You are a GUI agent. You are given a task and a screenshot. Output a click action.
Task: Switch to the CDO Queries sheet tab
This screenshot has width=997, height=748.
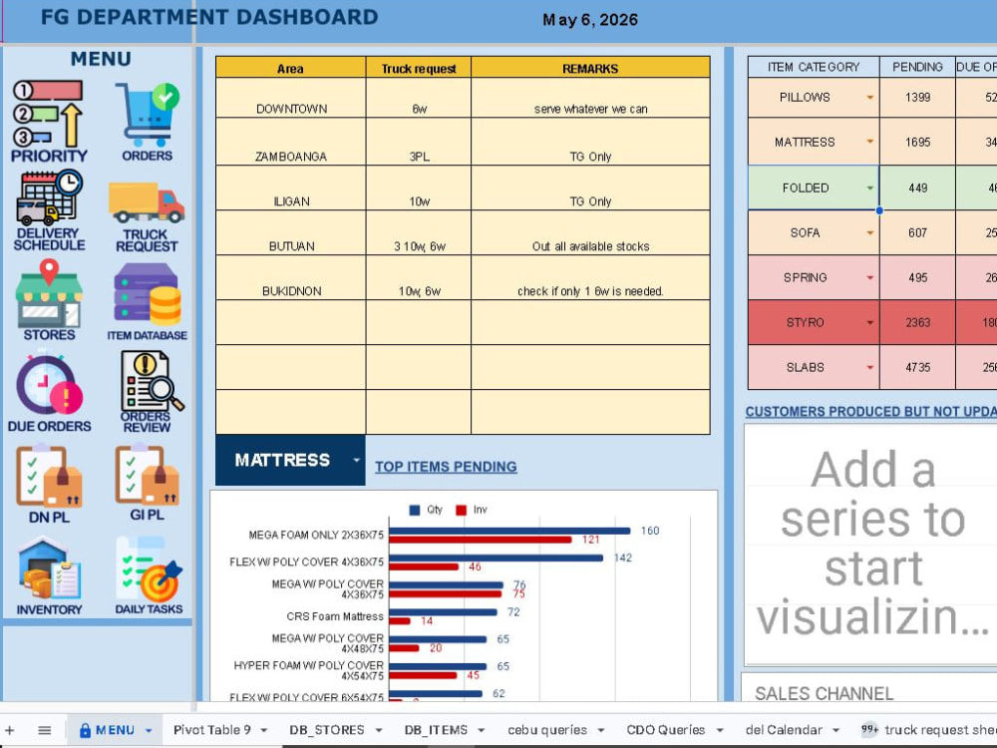pos(666,730)
